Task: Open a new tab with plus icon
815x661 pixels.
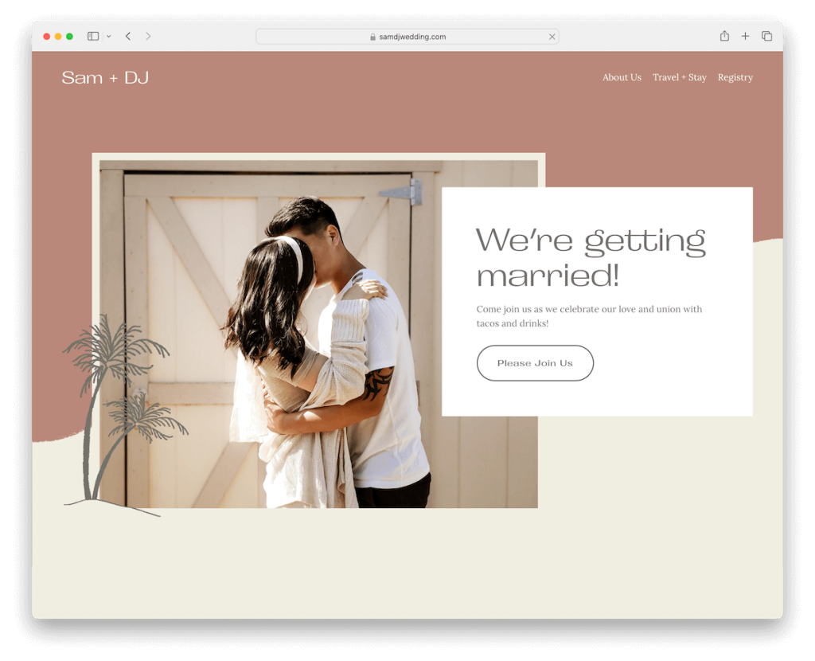Action: click(745, 37)
